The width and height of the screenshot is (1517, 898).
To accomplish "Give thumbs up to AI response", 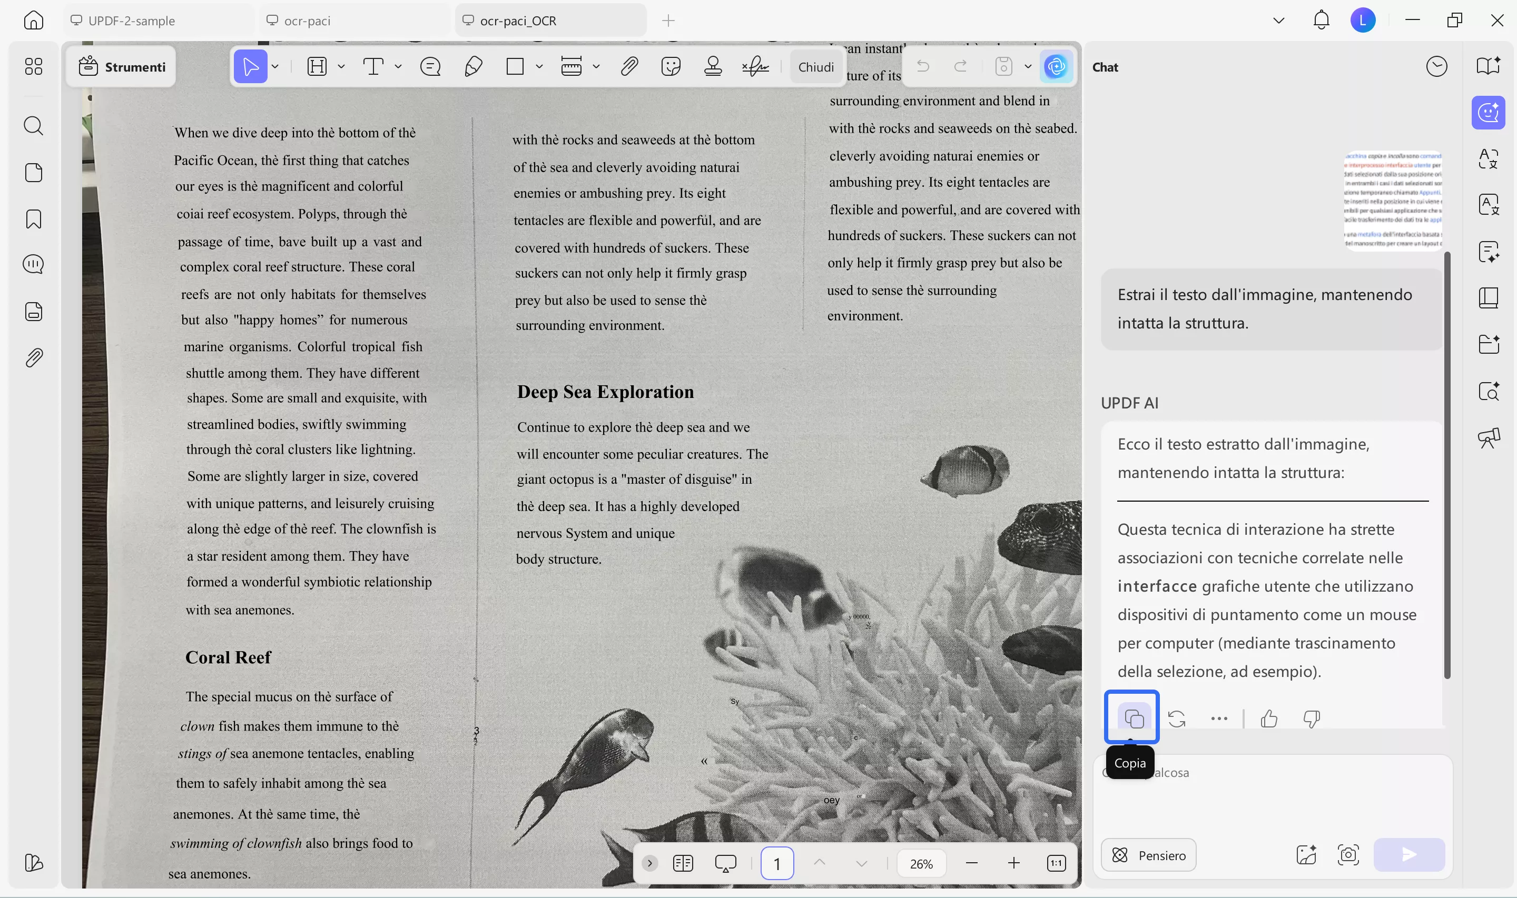I will (1269, 719).
